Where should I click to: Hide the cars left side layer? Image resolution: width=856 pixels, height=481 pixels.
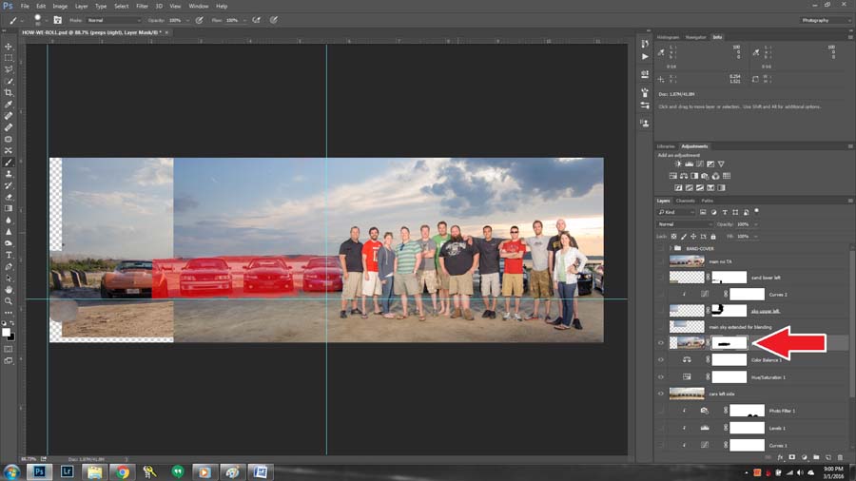pos(661,394)
